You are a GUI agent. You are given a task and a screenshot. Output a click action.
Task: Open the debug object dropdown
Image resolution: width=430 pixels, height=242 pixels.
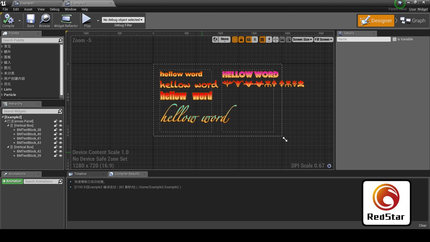(x=123, y=20)
